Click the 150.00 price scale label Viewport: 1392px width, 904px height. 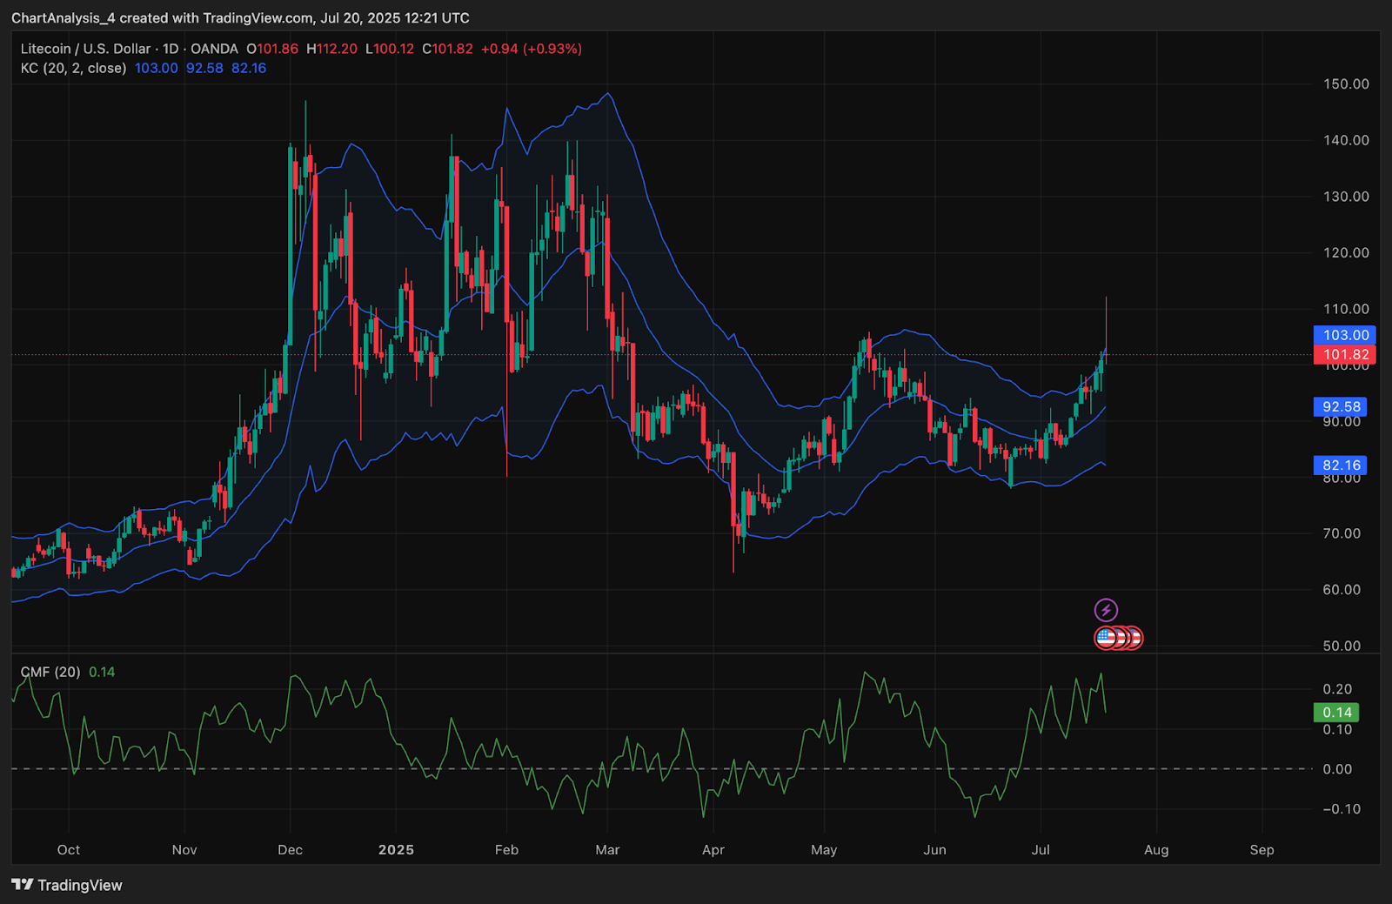point(1346,84)
